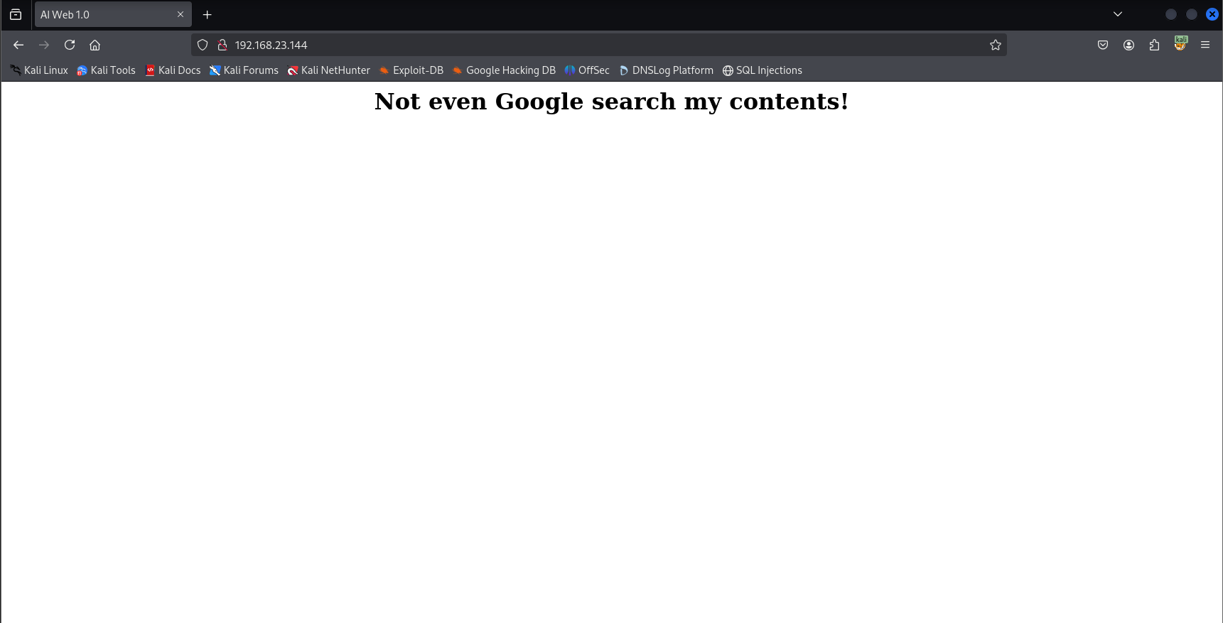Reload the current page
Viewport: 1223px width, 623px height.
70,45
